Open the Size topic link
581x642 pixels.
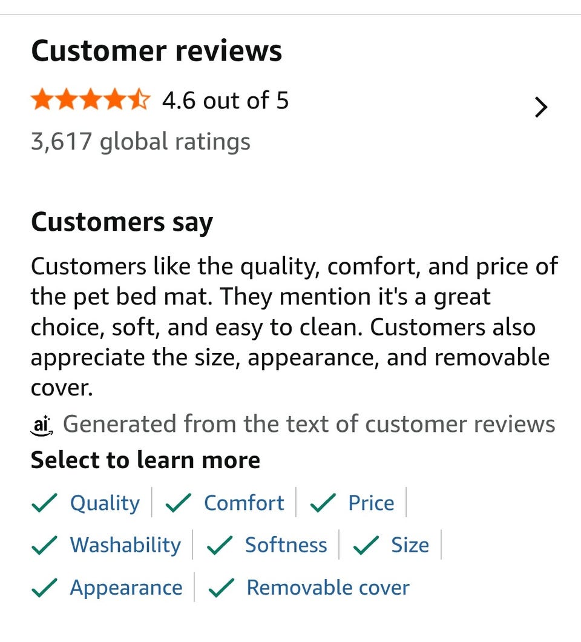[x=410, y=545]
